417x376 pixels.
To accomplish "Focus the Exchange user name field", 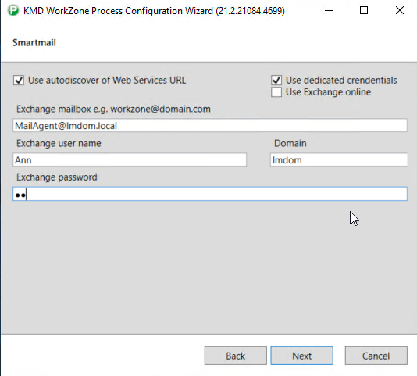I will coord(130,159).
